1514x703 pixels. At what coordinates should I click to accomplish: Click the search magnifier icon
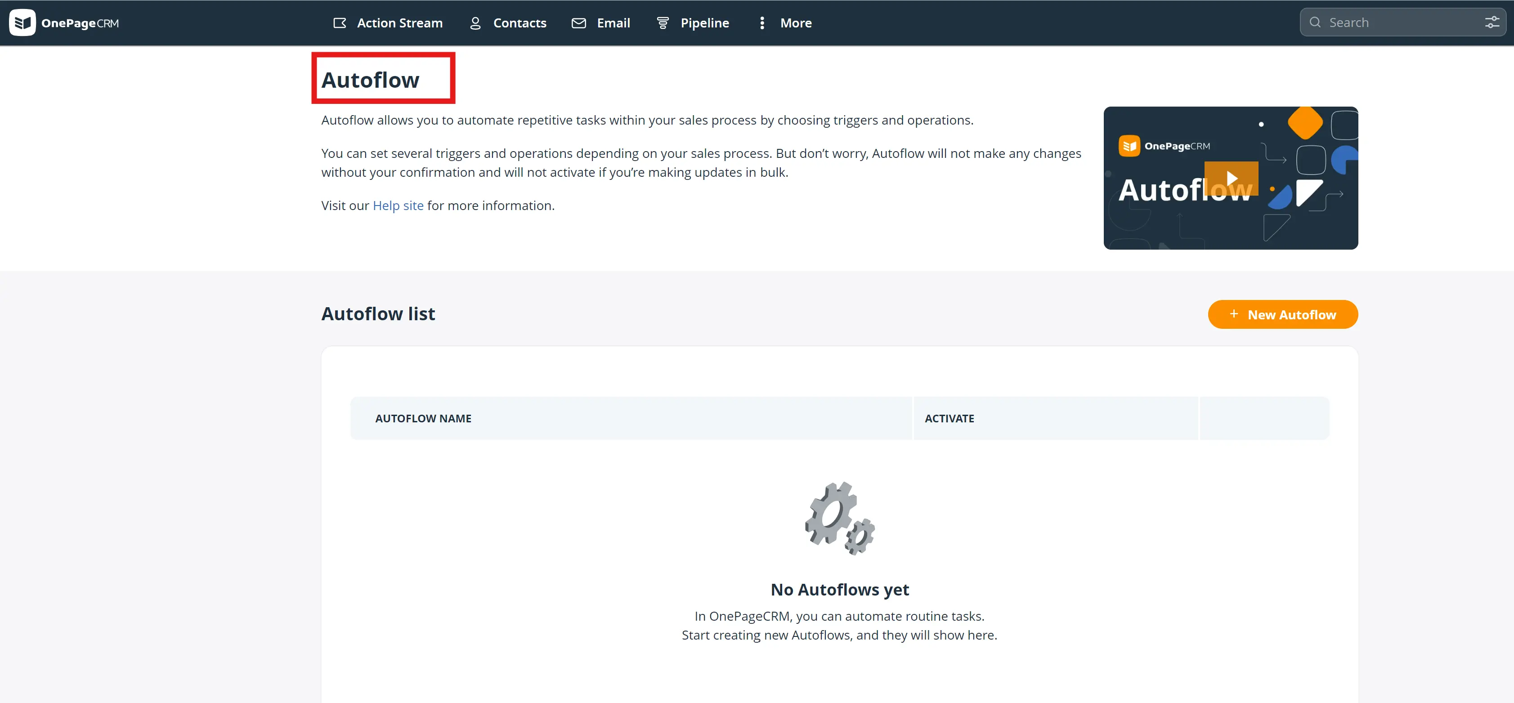(x=1315, y=22)
